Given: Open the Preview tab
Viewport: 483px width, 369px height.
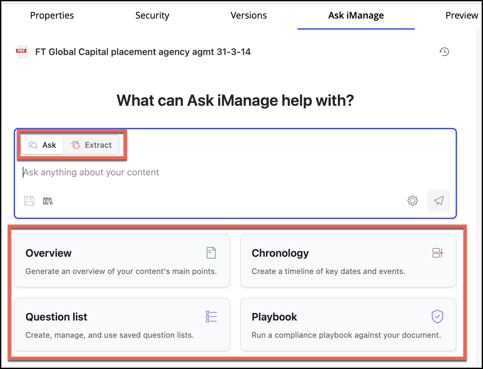Looking at the screenshot, I should tap(462, 15).
